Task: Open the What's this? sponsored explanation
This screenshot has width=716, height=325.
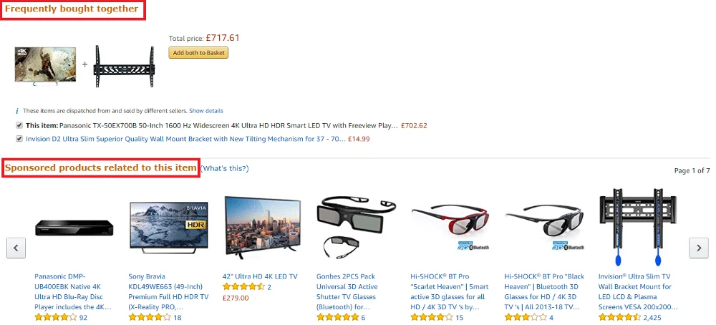Action: pyautogui.click(x=225, y=168)
